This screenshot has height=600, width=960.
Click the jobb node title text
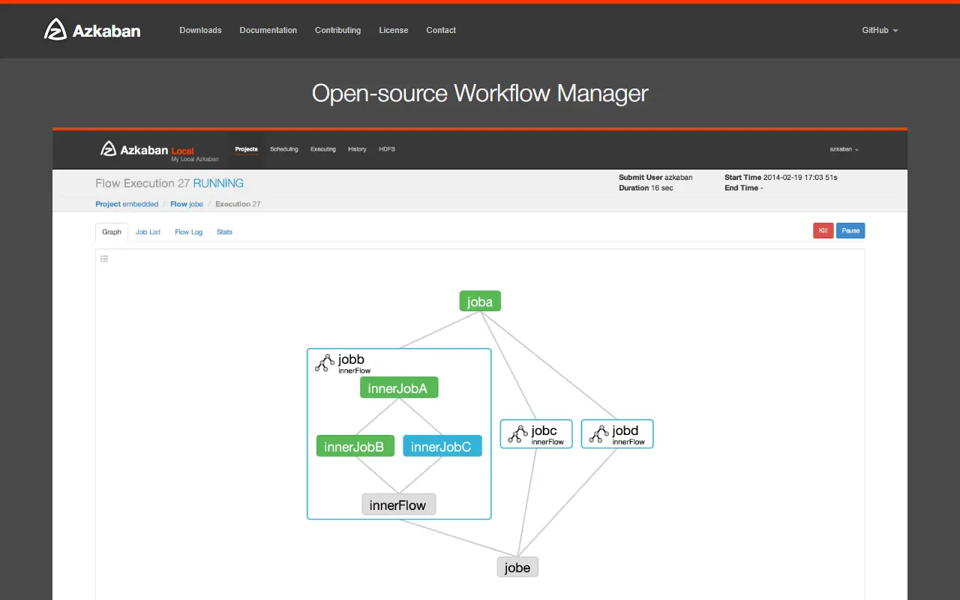(x=351, y=359)
